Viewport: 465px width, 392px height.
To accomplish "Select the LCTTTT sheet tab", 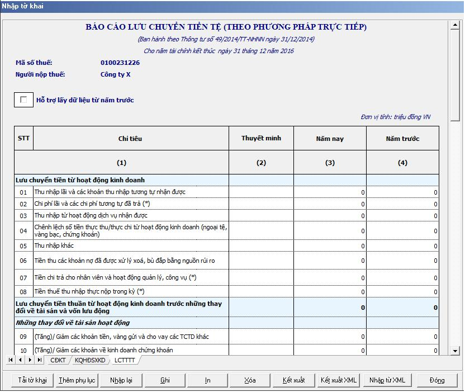I will point(124,360).
